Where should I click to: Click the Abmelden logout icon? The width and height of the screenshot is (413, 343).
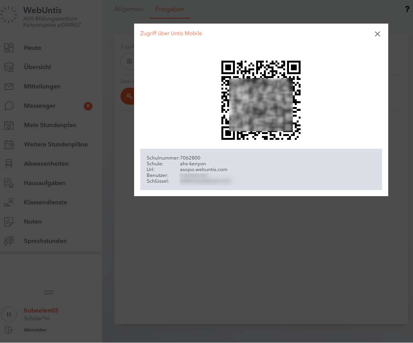[8, 330]
